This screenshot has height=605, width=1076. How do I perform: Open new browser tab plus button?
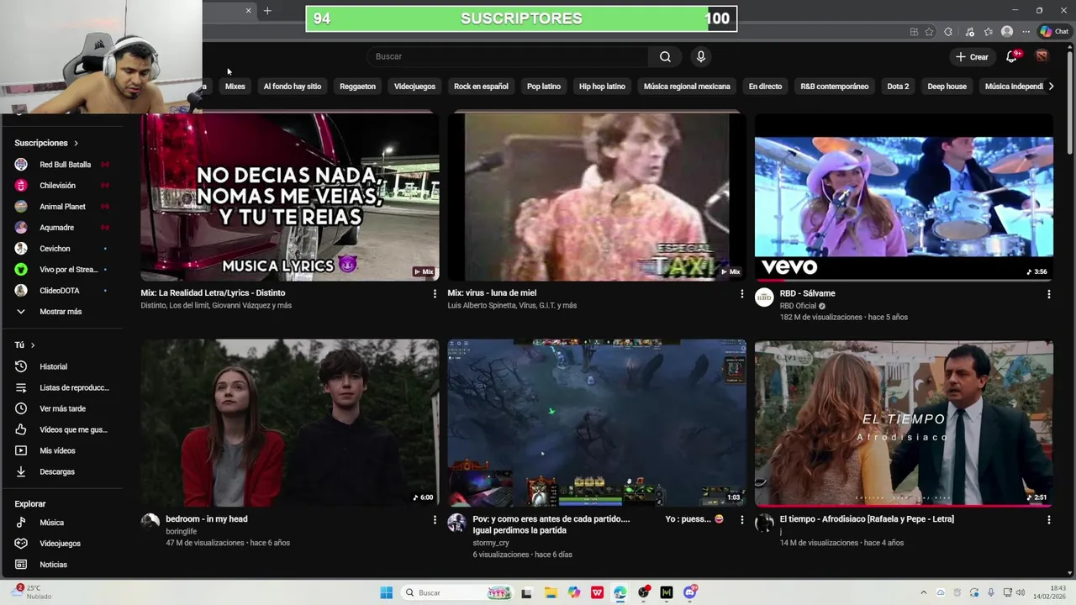[x=267, y=11]
